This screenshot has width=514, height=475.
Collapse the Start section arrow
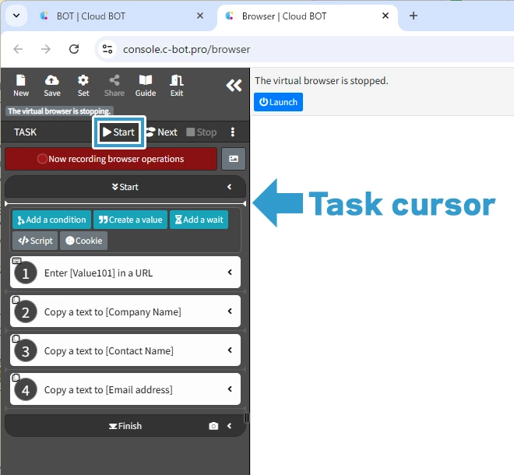230,187
